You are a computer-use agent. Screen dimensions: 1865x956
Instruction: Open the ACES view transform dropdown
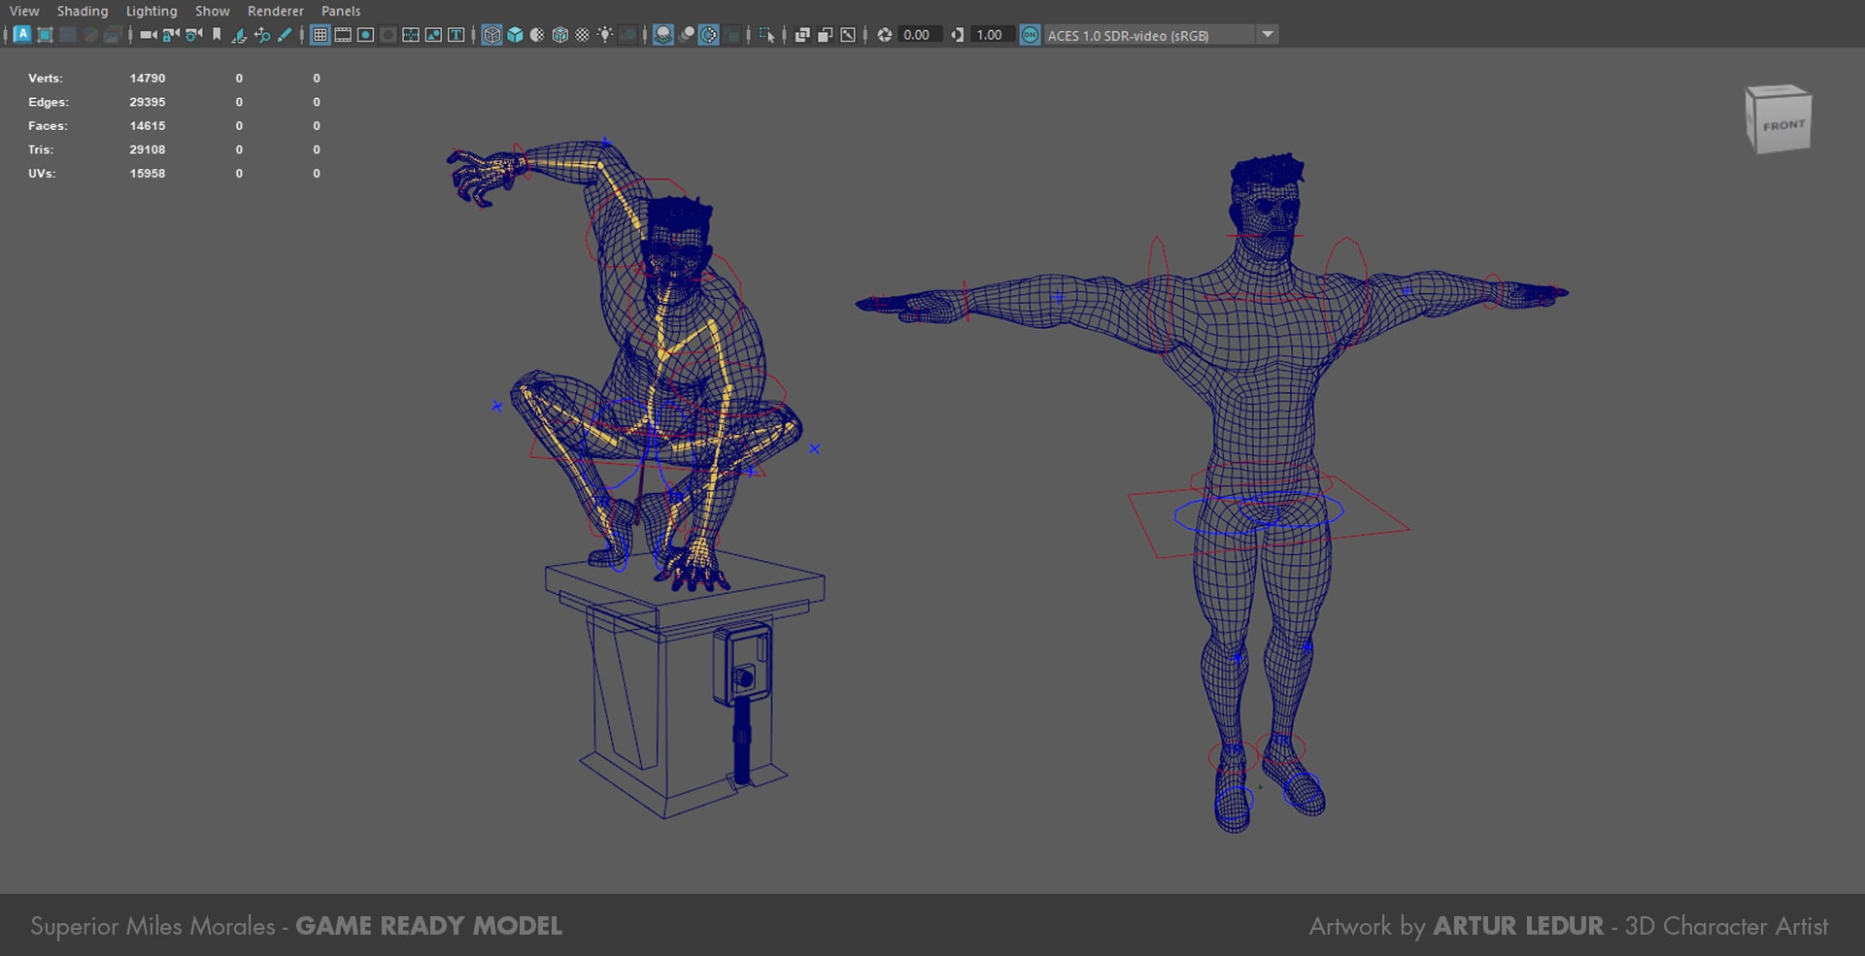click(x=1267, y=35)
